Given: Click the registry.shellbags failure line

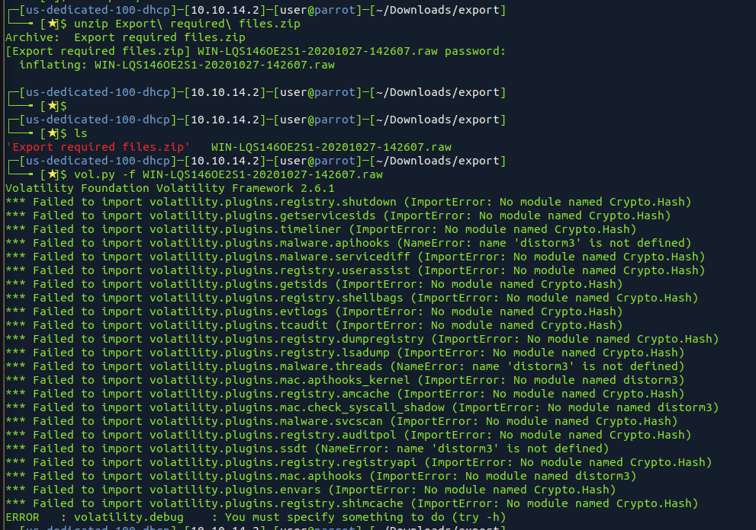Looking at the screenshot, I should click(x=352, y=298).
